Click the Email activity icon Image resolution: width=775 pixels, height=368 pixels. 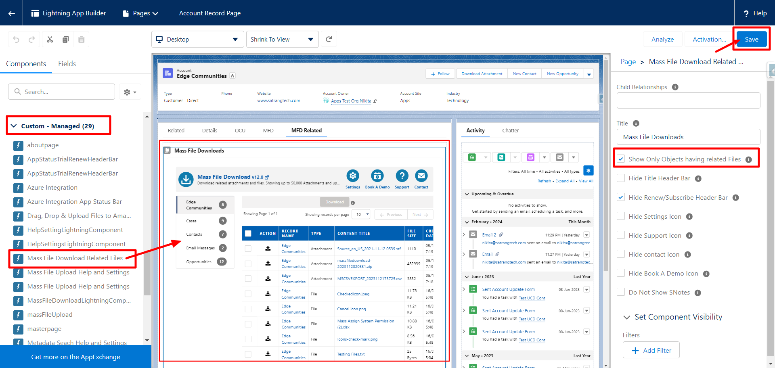[560, 157]
